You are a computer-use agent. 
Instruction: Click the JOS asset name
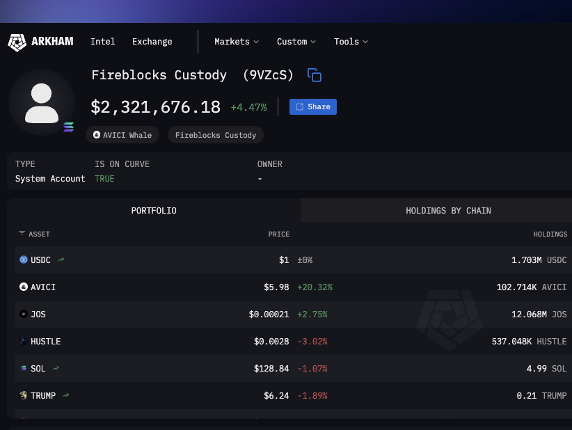point(38,314)
